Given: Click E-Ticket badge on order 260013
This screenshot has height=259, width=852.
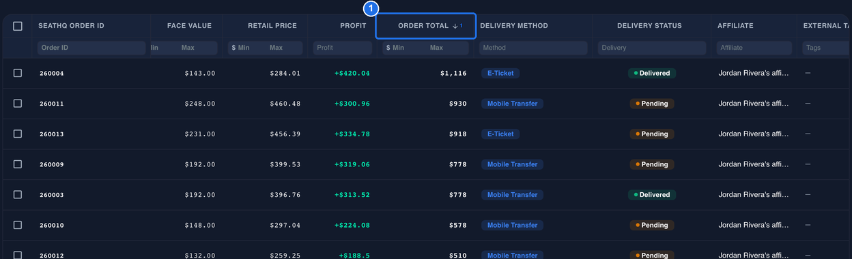Looking at the screenshot, I should (500, 134).
